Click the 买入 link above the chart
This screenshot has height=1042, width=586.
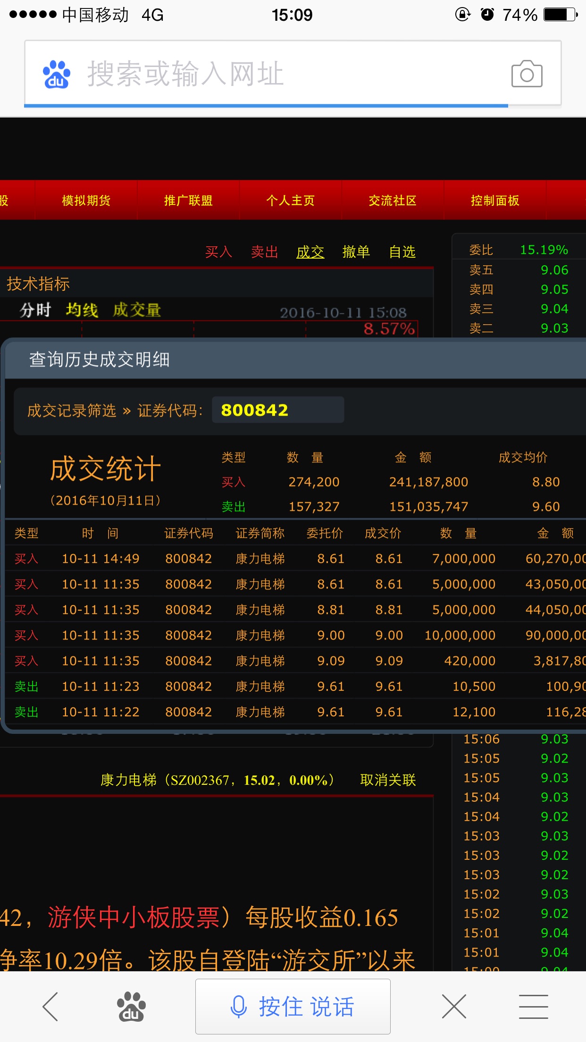pos(218,252)
